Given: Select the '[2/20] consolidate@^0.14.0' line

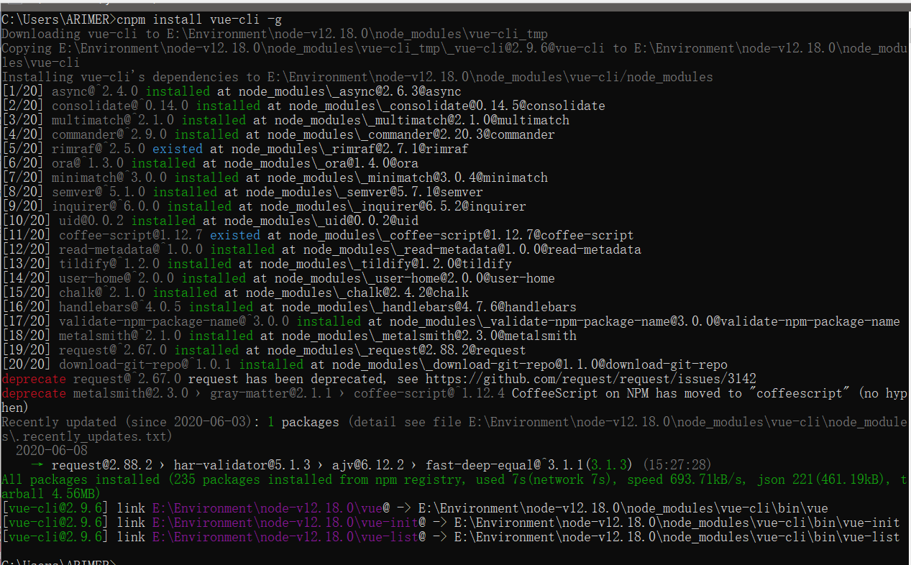Looking at the screenshot, I should tap(303, 106).
